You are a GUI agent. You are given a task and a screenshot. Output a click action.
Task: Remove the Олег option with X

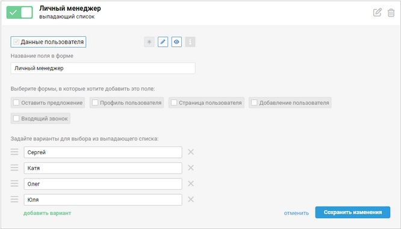click(x=191, y=183)
